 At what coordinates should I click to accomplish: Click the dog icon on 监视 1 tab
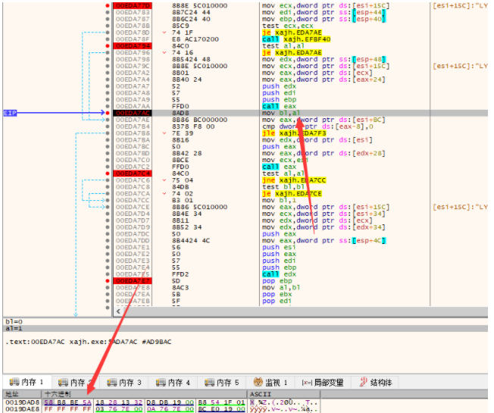(258, 382)
